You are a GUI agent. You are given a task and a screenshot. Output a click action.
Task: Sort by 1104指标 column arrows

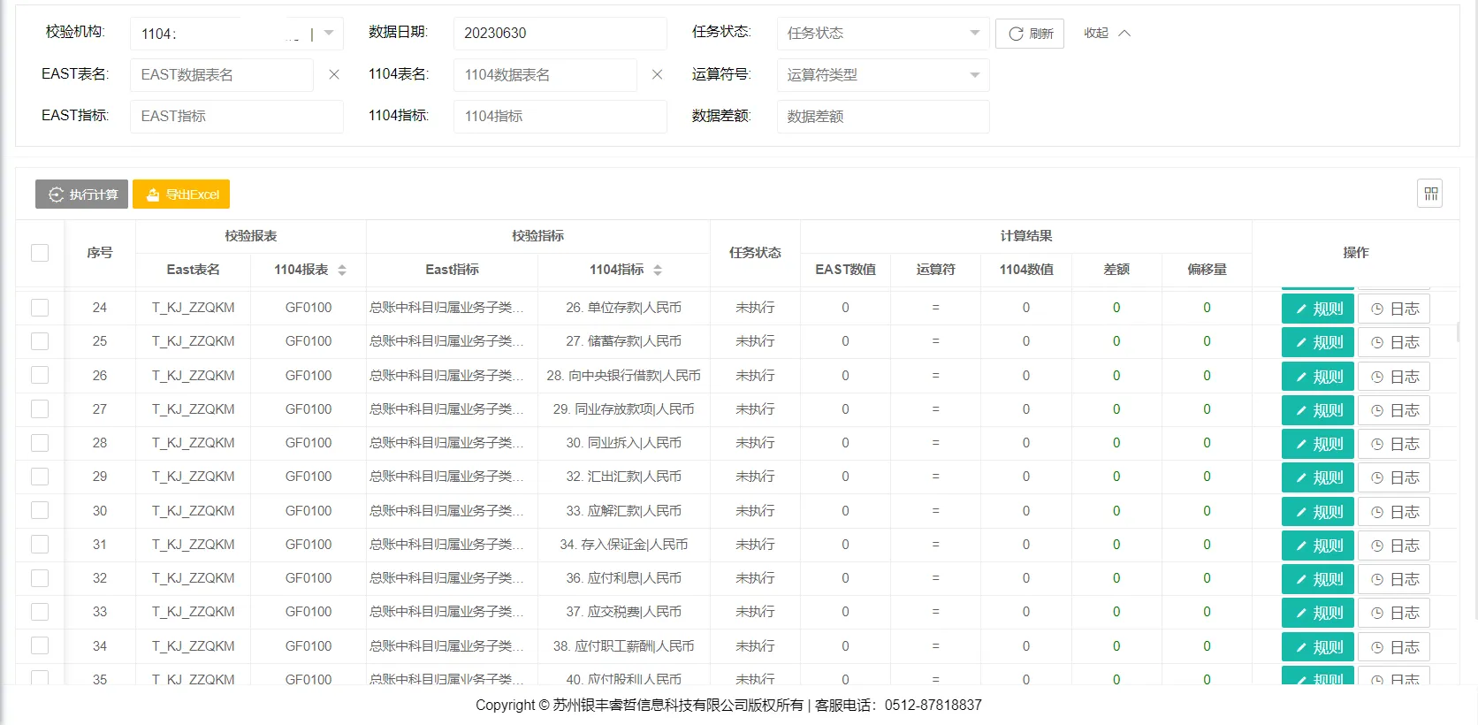point(658,270)
